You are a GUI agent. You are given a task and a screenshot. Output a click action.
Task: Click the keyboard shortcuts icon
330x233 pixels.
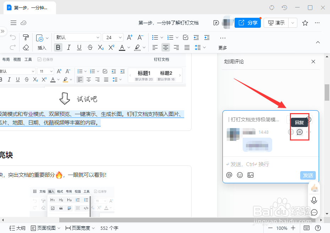[307, 228]
